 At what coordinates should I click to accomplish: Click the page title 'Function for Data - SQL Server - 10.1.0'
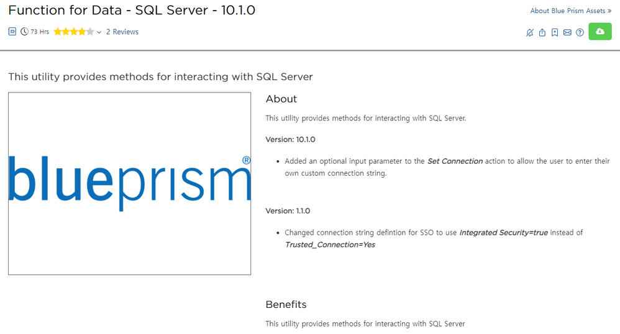point(132,10)
